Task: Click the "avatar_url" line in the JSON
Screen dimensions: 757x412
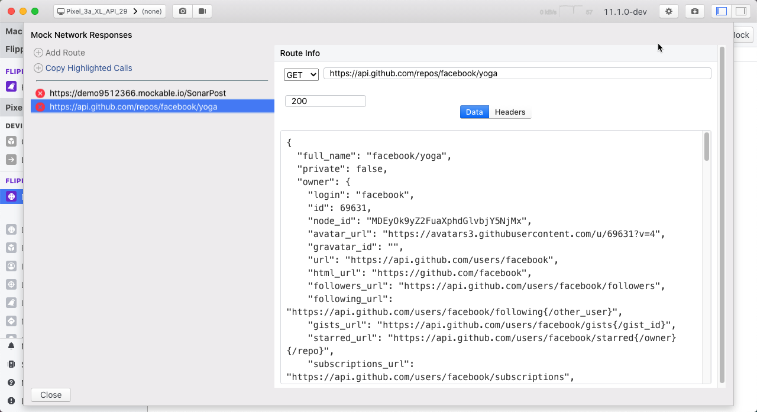Action: 487,234
